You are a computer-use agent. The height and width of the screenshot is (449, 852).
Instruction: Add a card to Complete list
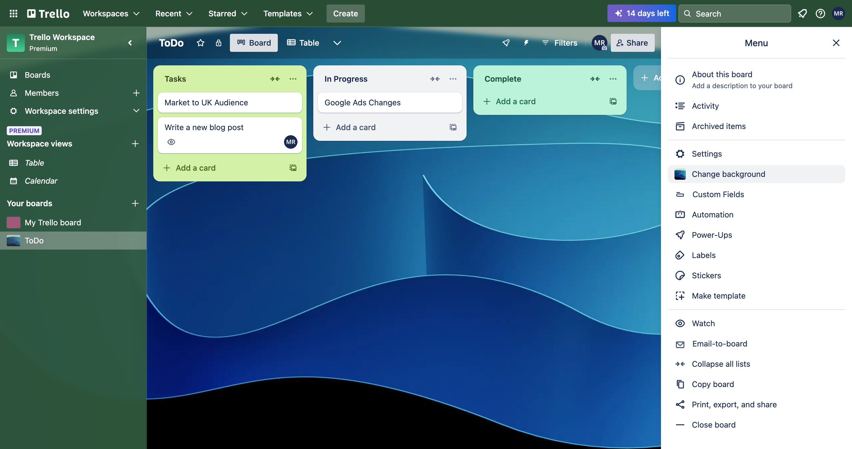pos(510,101)
